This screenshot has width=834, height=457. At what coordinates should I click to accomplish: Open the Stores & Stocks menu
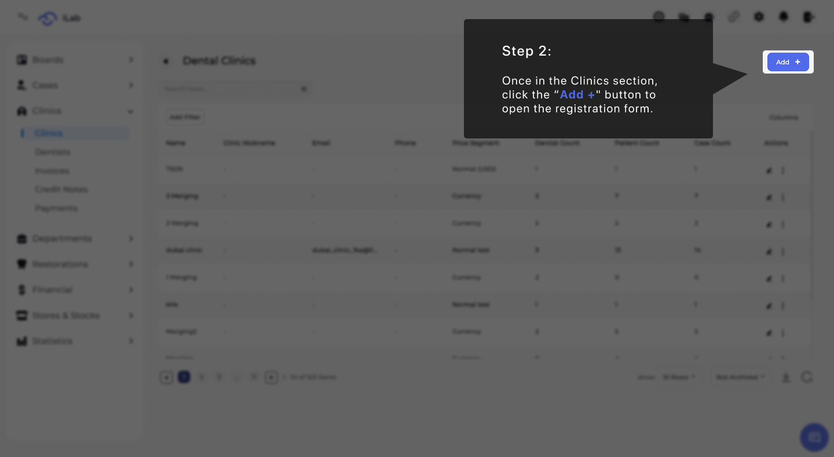point(75,315)
